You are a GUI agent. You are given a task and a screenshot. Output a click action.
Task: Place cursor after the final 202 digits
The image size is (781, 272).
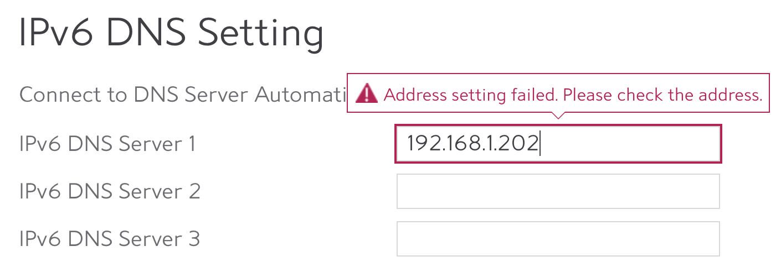tap(539, 144)
